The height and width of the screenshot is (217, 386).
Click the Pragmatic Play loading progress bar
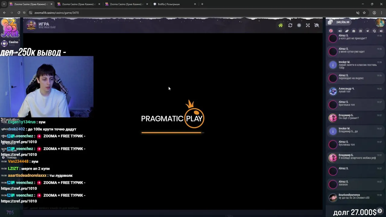point(173,133)
